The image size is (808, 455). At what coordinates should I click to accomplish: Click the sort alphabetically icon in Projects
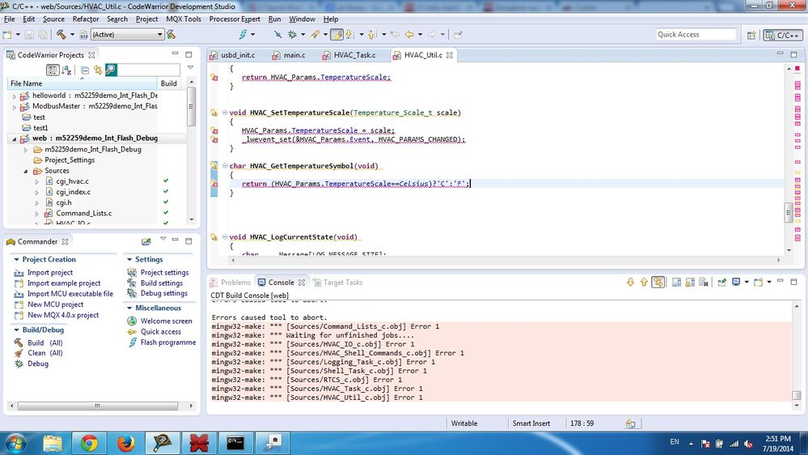point(66,70)
